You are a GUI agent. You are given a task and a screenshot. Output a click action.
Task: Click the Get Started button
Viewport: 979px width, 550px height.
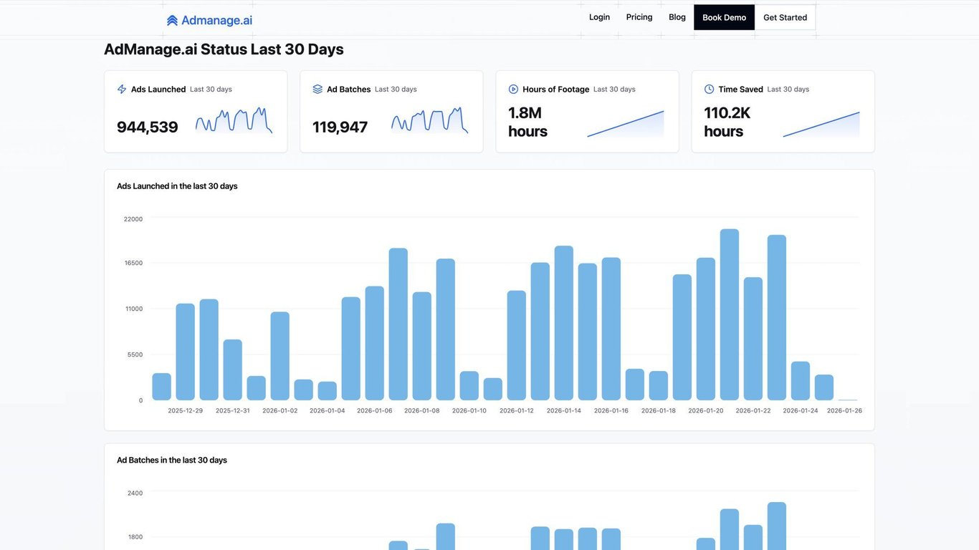(785, 17)
